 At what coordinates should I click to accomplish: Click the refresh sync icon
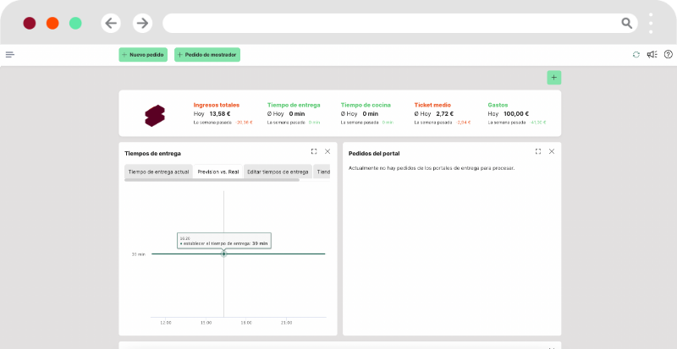(636, 55)
